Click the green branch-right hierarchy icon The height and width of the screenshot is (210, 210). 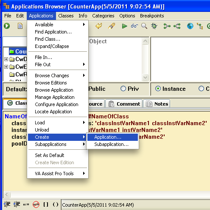(x=167, y=26)
